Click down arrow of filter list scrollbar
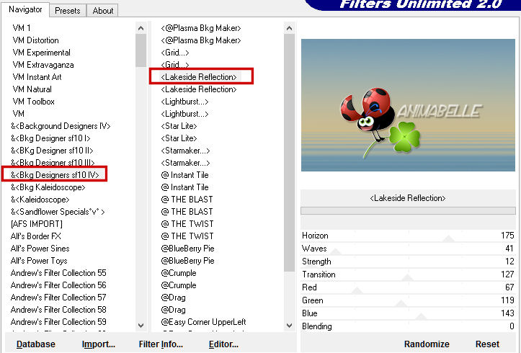 point(290,326)
